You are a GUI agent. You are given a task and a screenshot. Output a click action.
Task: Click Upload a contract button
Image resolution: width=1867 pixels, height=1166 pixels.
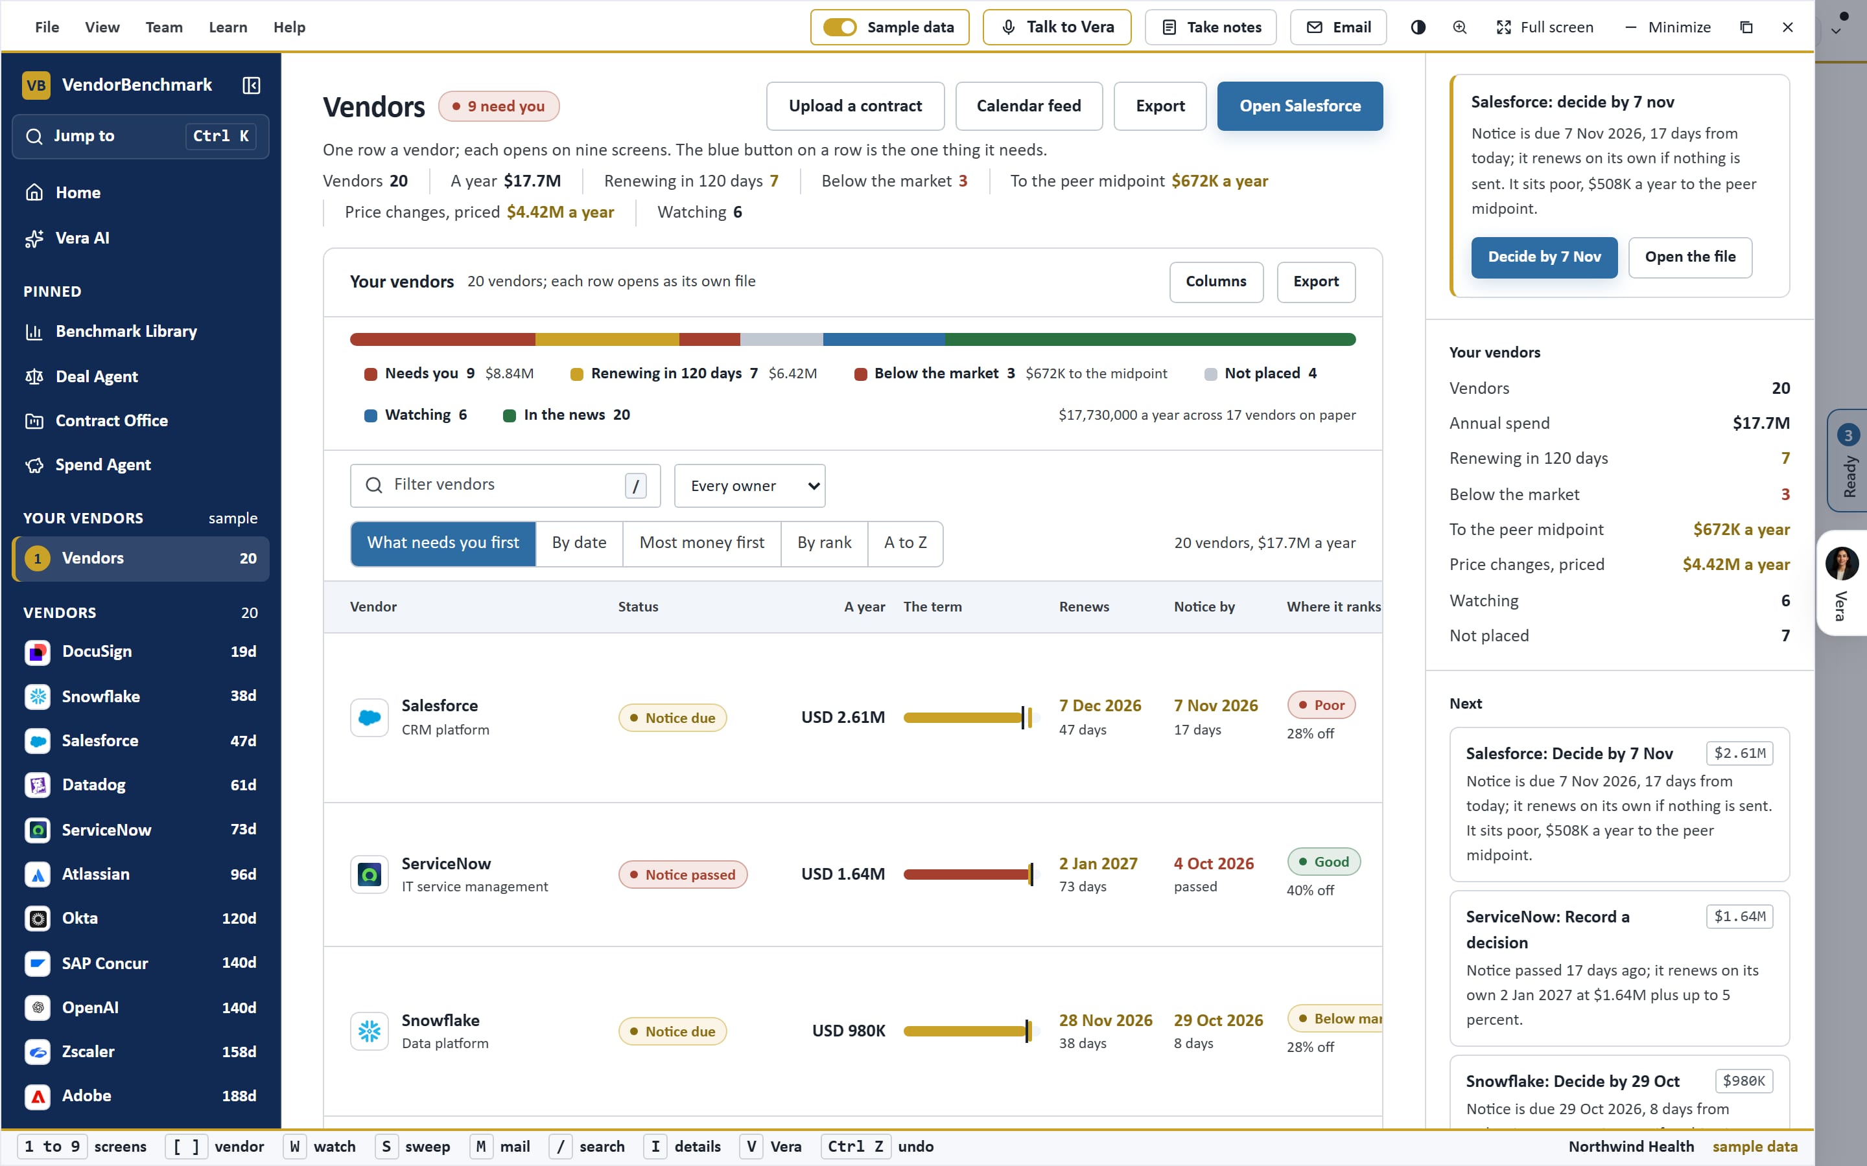click(855, 106)
